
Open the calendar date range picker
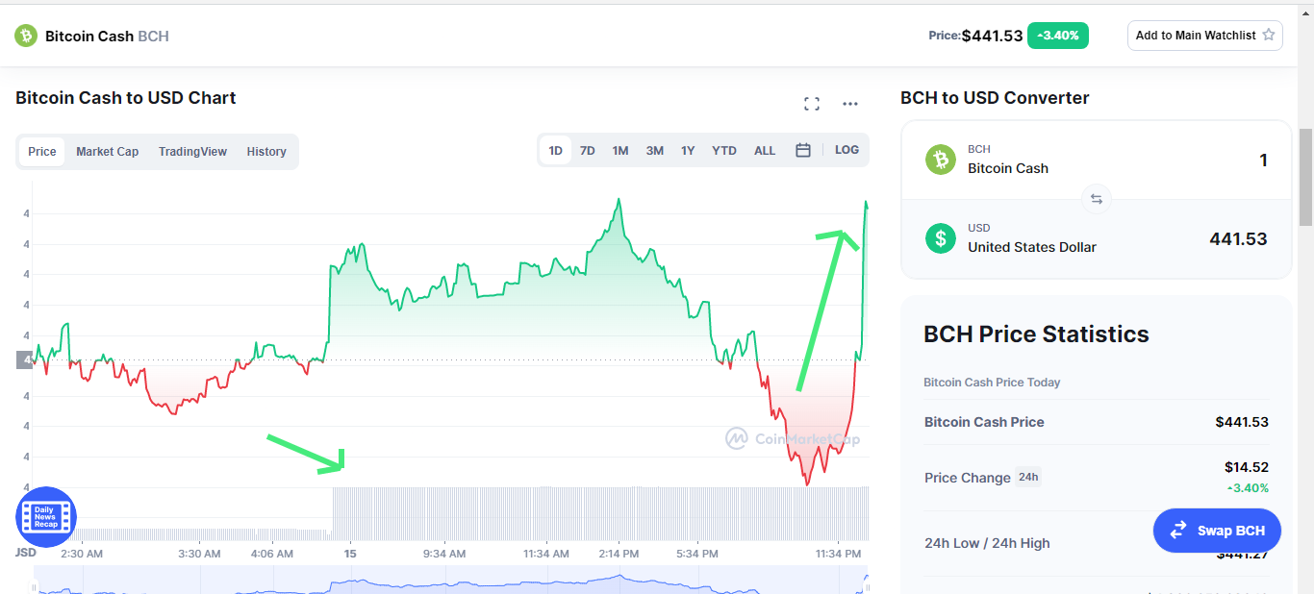point(803,150)
